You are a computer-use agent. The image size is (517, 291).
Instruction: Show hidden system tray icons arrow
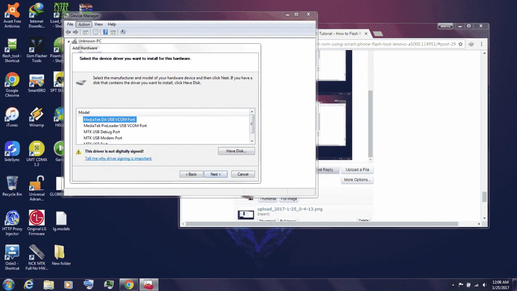pos(454,285)
